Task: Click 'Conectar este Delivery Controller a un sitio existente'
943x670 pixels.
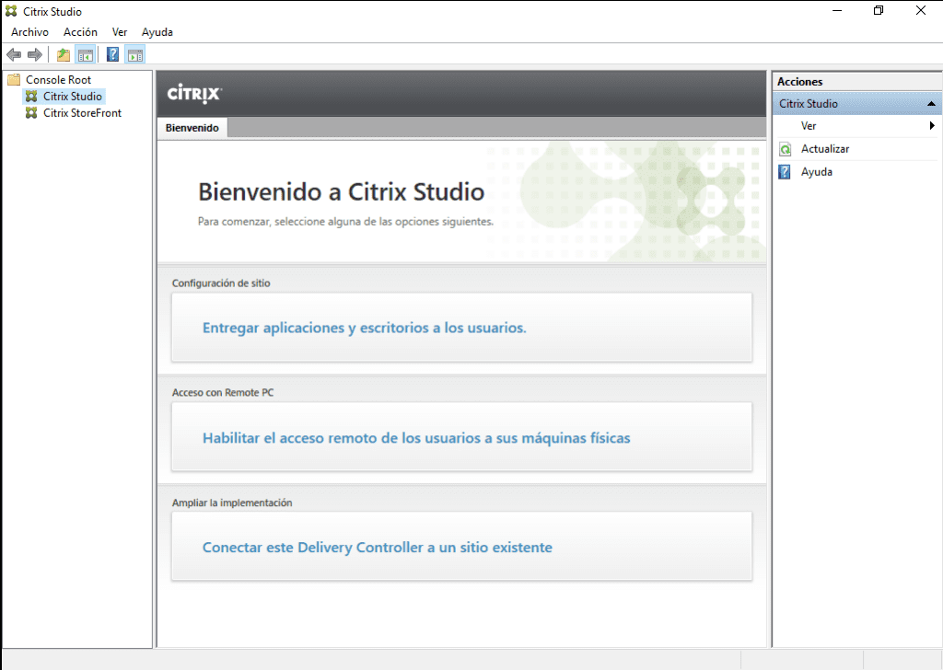Action: [x=378, y=547]
